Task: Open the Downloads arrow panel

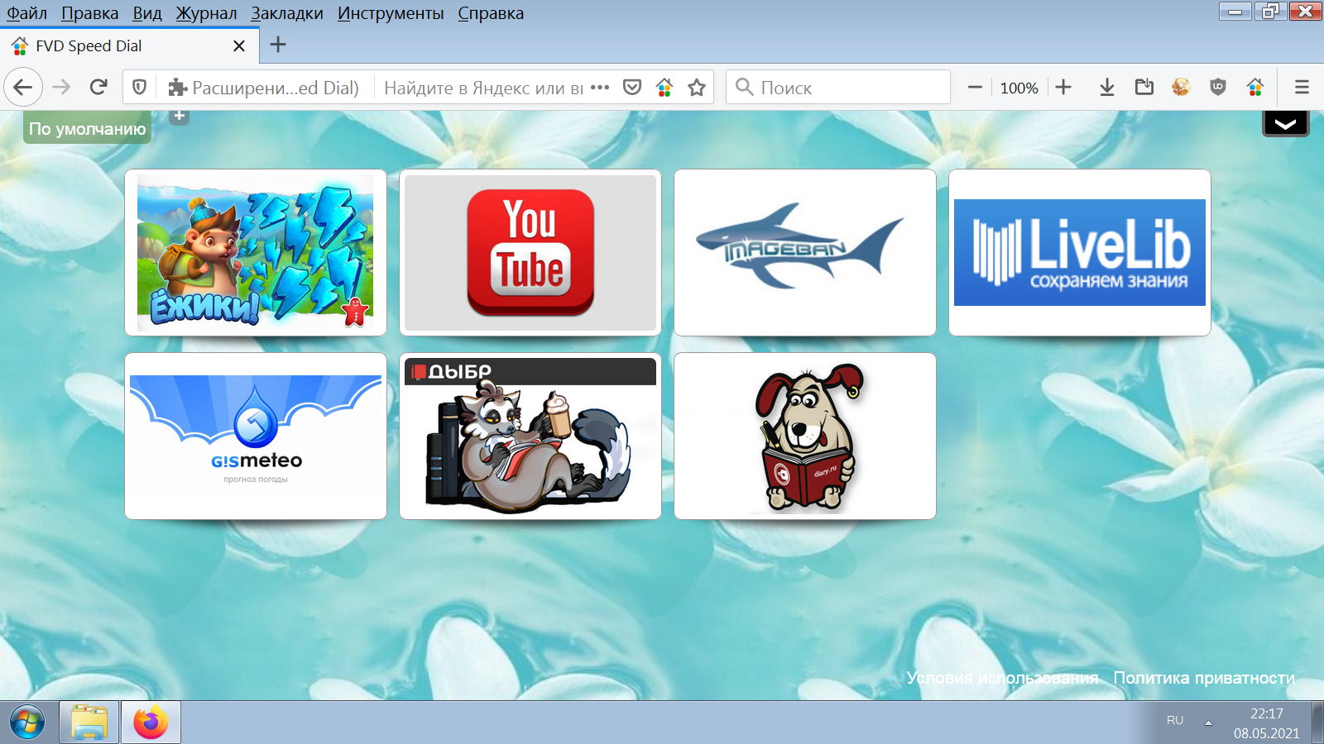Action: point(1107,87)
